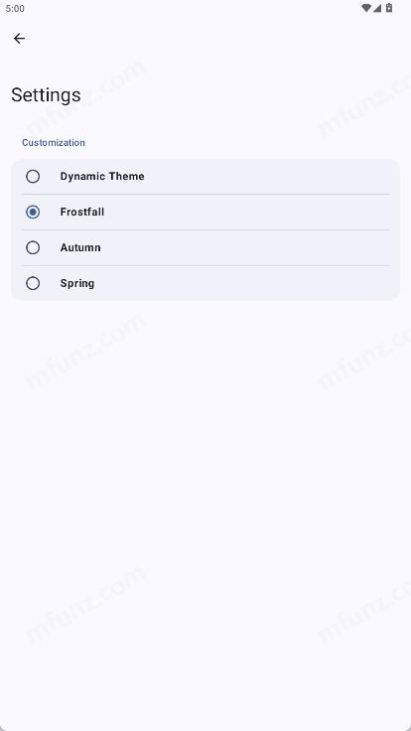411x731 pixels.
Task: Choose the Autumn radio button
Action: (33, 247)
